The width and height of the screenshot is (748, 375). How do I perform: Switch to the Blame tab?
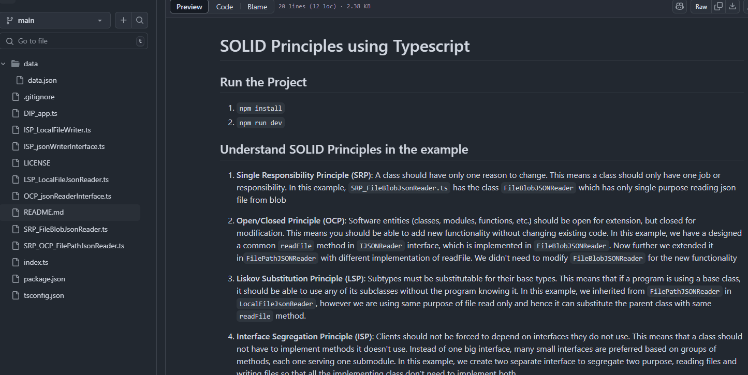click(x=257, y=7)
